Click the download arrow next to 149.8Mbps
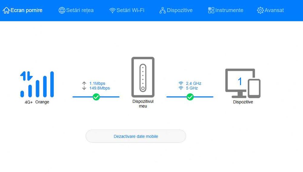 click(x=84, y=88)
